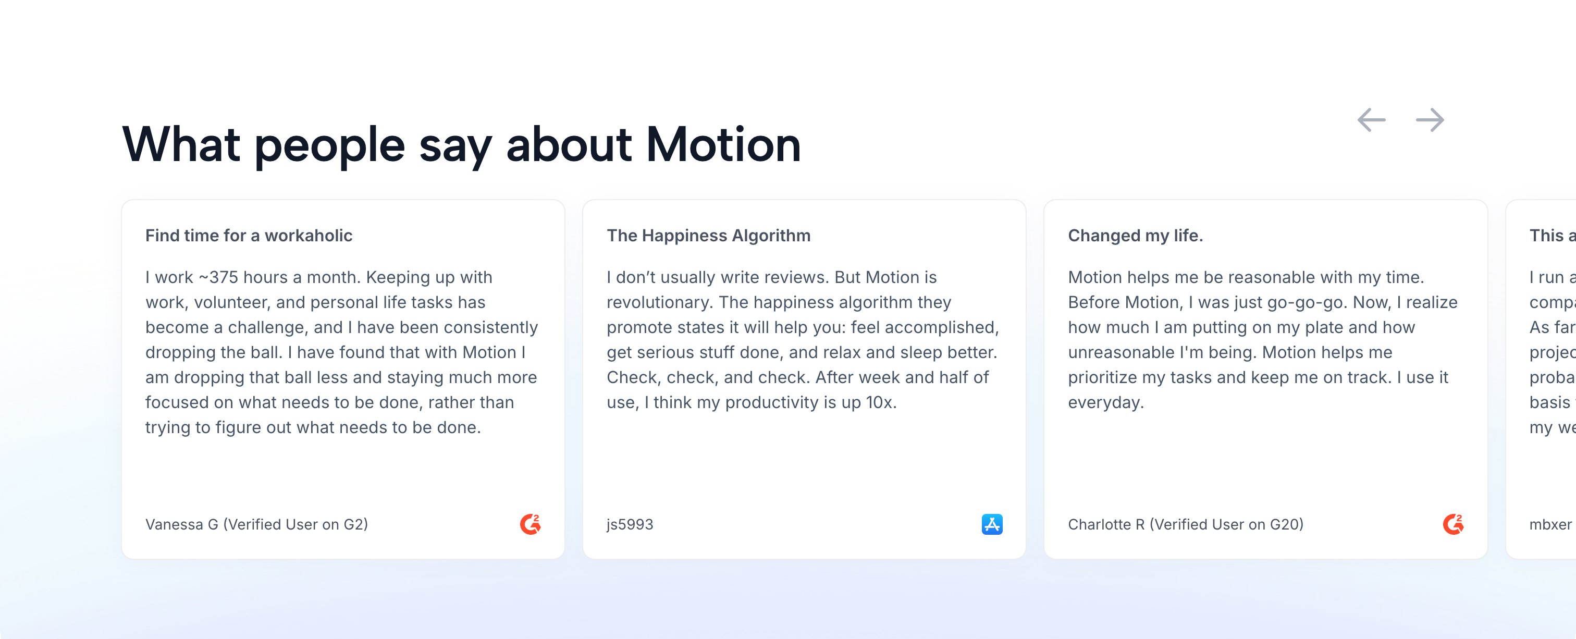Open the "Find time for a workaholic" review title

[x=249, y=236]
